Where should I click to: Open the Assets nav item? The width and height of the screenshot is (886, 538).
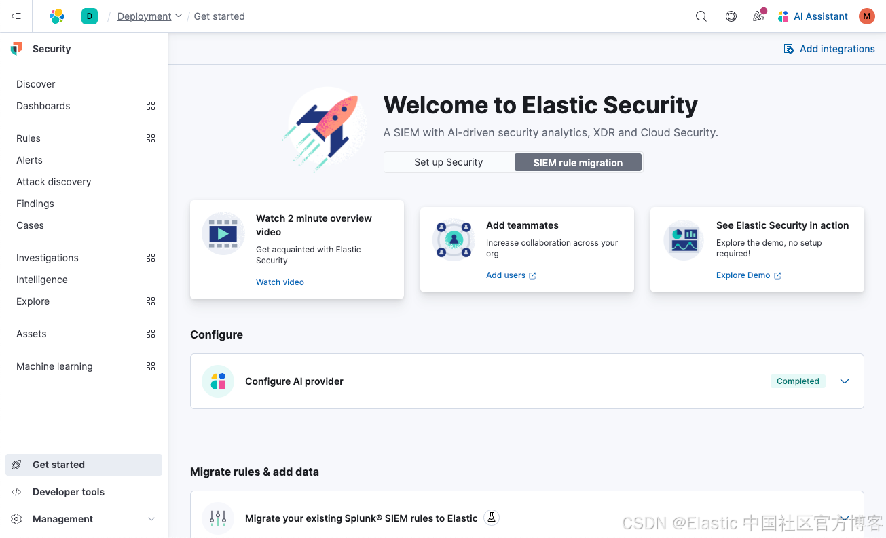(31, 334)
